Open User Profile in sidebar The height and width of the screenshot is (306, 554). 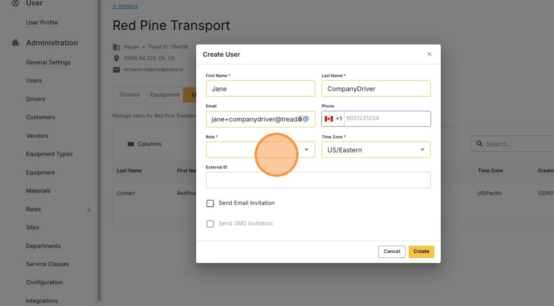42,22
